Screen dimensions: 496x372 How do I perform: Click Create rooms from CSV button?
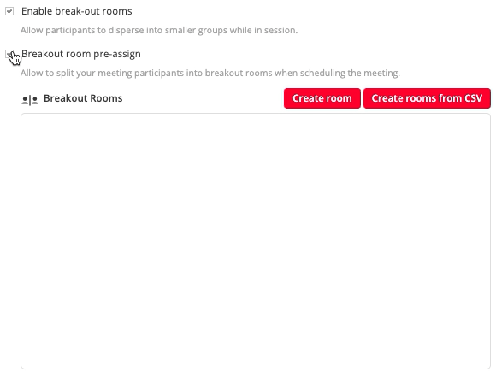(427, 98)
